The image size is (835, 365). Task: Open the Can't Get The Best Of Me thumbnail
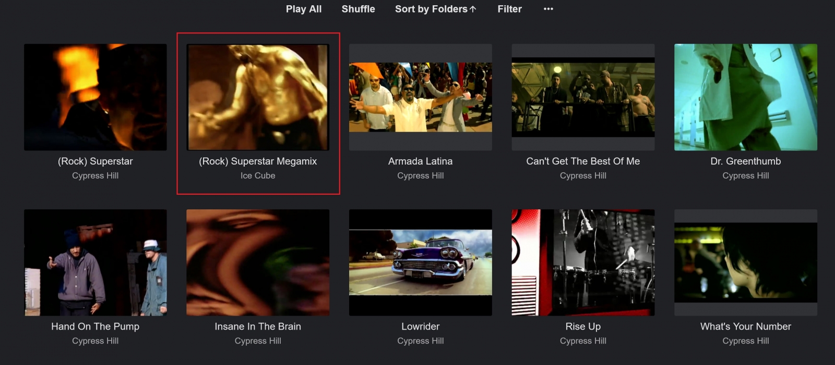point(583,97)
